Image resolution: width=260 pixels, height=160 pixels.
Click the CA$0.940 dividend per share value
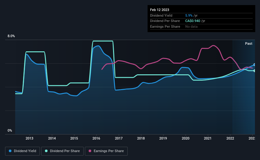(x=193, y=21)
